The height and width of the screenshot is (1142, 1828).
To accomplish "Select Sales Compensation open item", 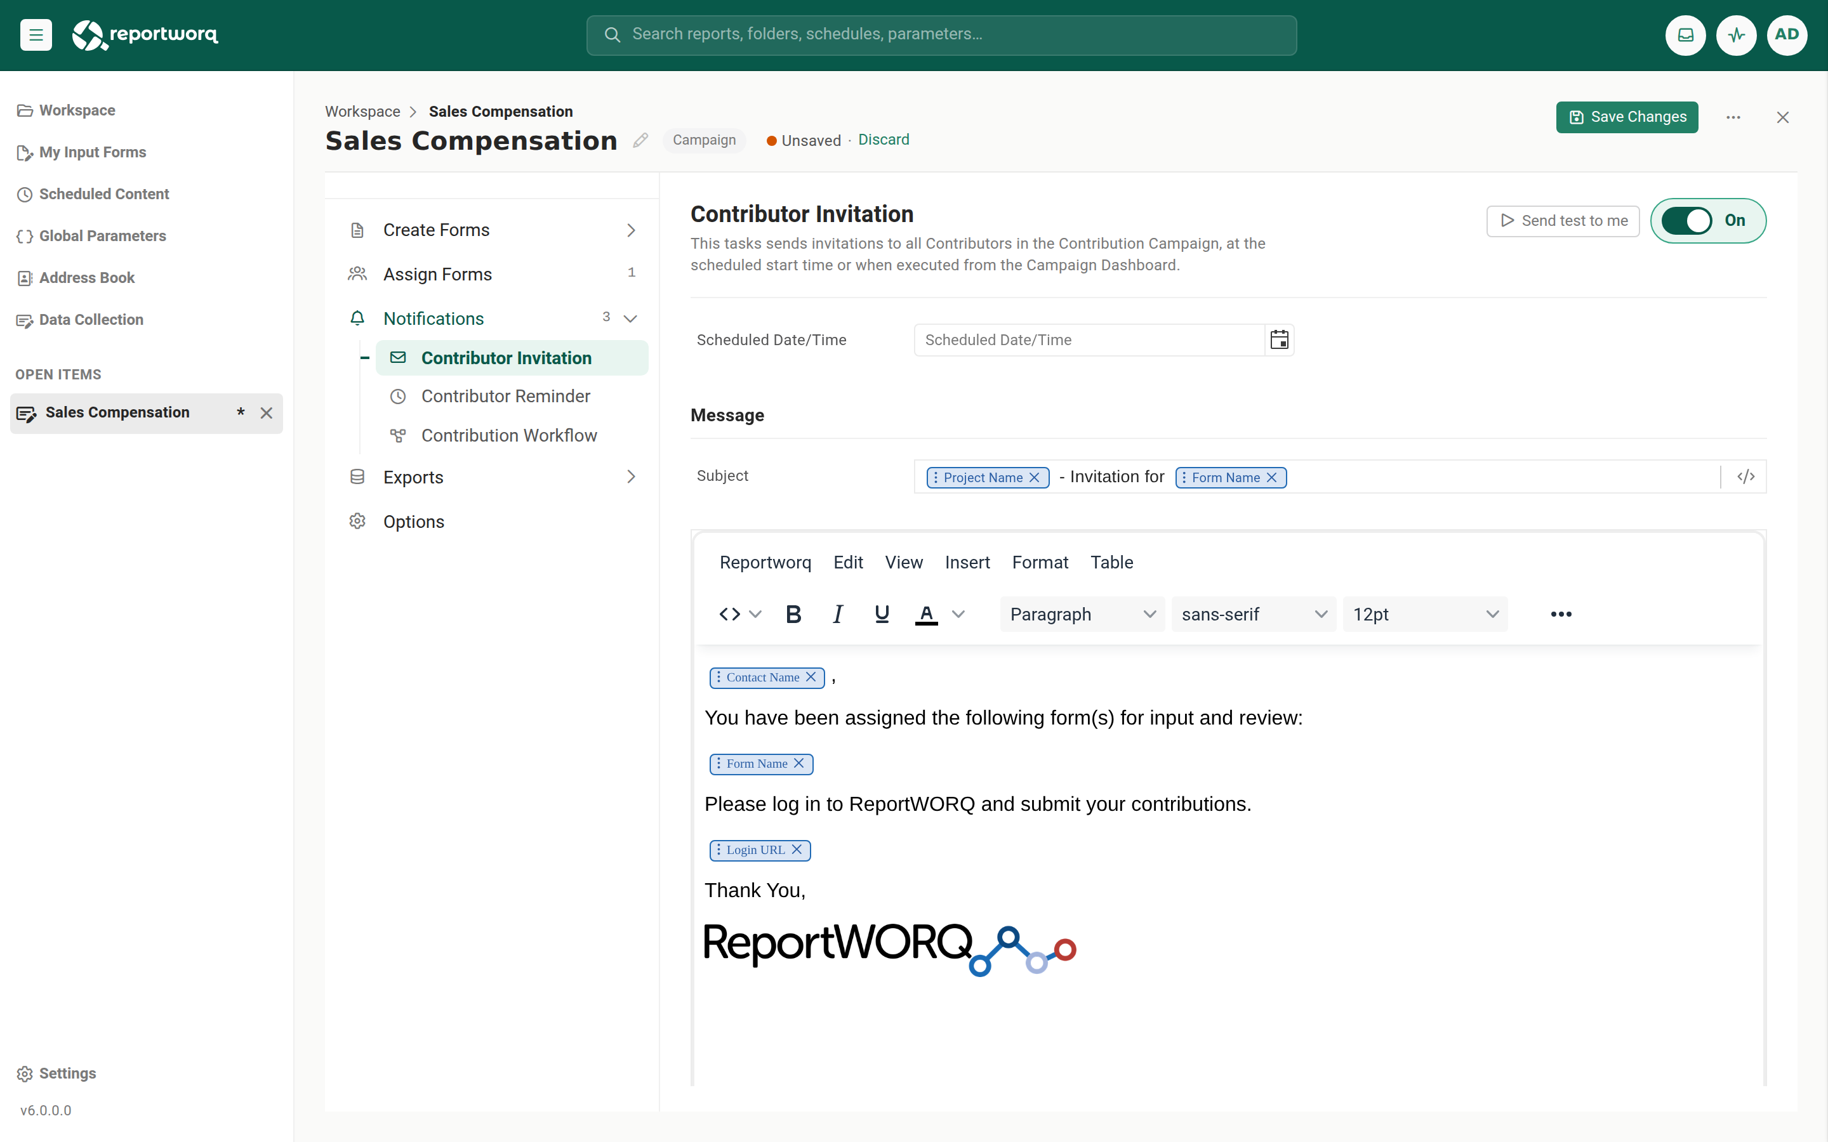I will point(146,413).
